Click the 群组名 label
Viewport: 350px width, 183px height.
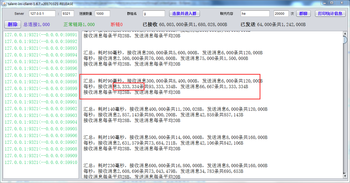[x=132, y=13]
